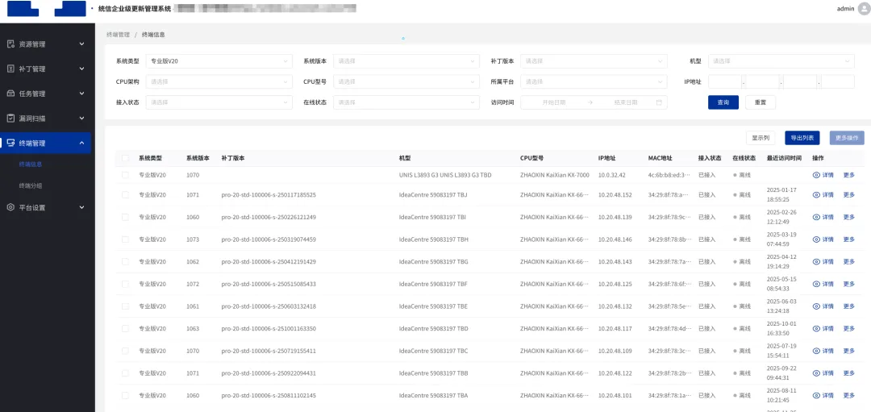871x412 pixels.
Task: Open 详情 for the 10.20.48.139 row
Action: 823,217
